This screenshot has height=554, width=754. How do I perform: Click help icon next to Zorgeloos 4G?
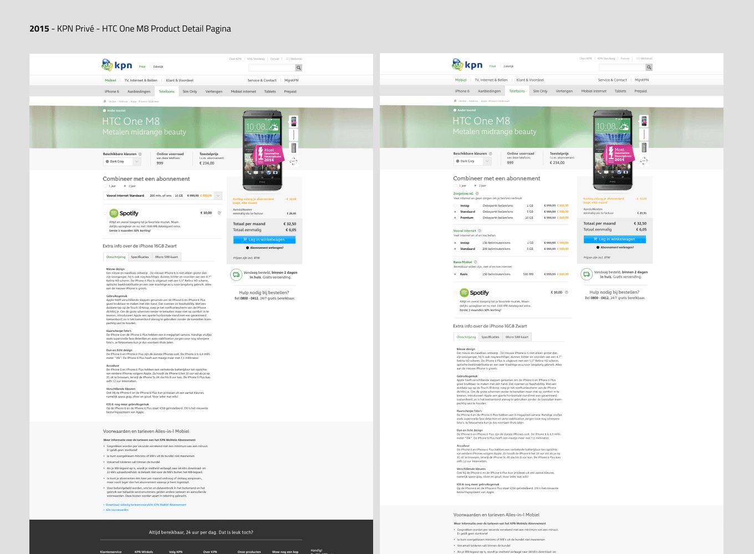pos(477,194)
